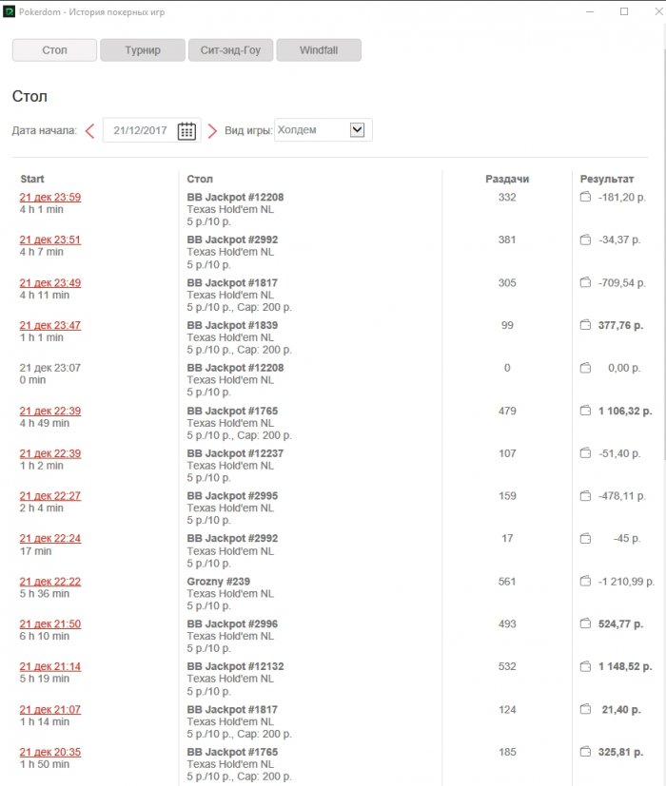Switch to the Турнир tab
Viewport: 666px width, 786px height.
(143, 50)
